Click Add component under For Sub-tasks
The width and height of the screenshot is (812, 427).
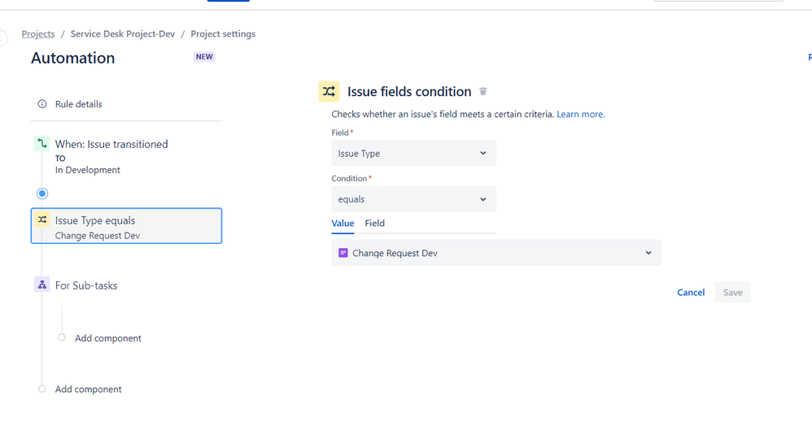(107, 338)
